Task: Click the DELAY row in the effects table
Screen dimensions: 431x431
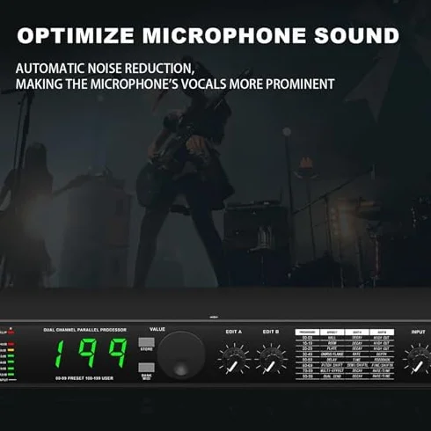Action: coord(345,360)
